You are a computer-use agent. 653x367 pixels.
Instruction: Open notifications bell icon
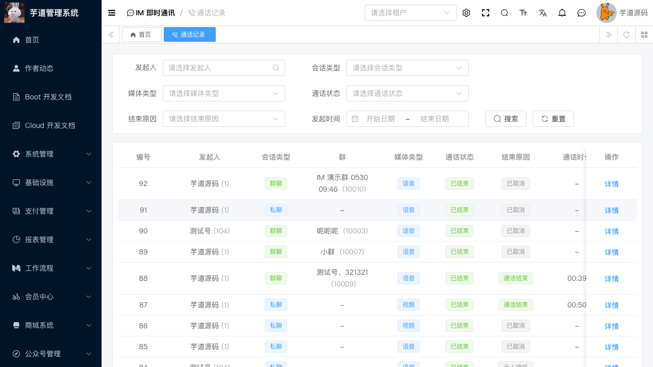pos(562,13)
